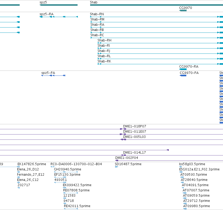Select the Shab-RJ transcript
Screen dimensions: 223x210
tap(104, 51)
